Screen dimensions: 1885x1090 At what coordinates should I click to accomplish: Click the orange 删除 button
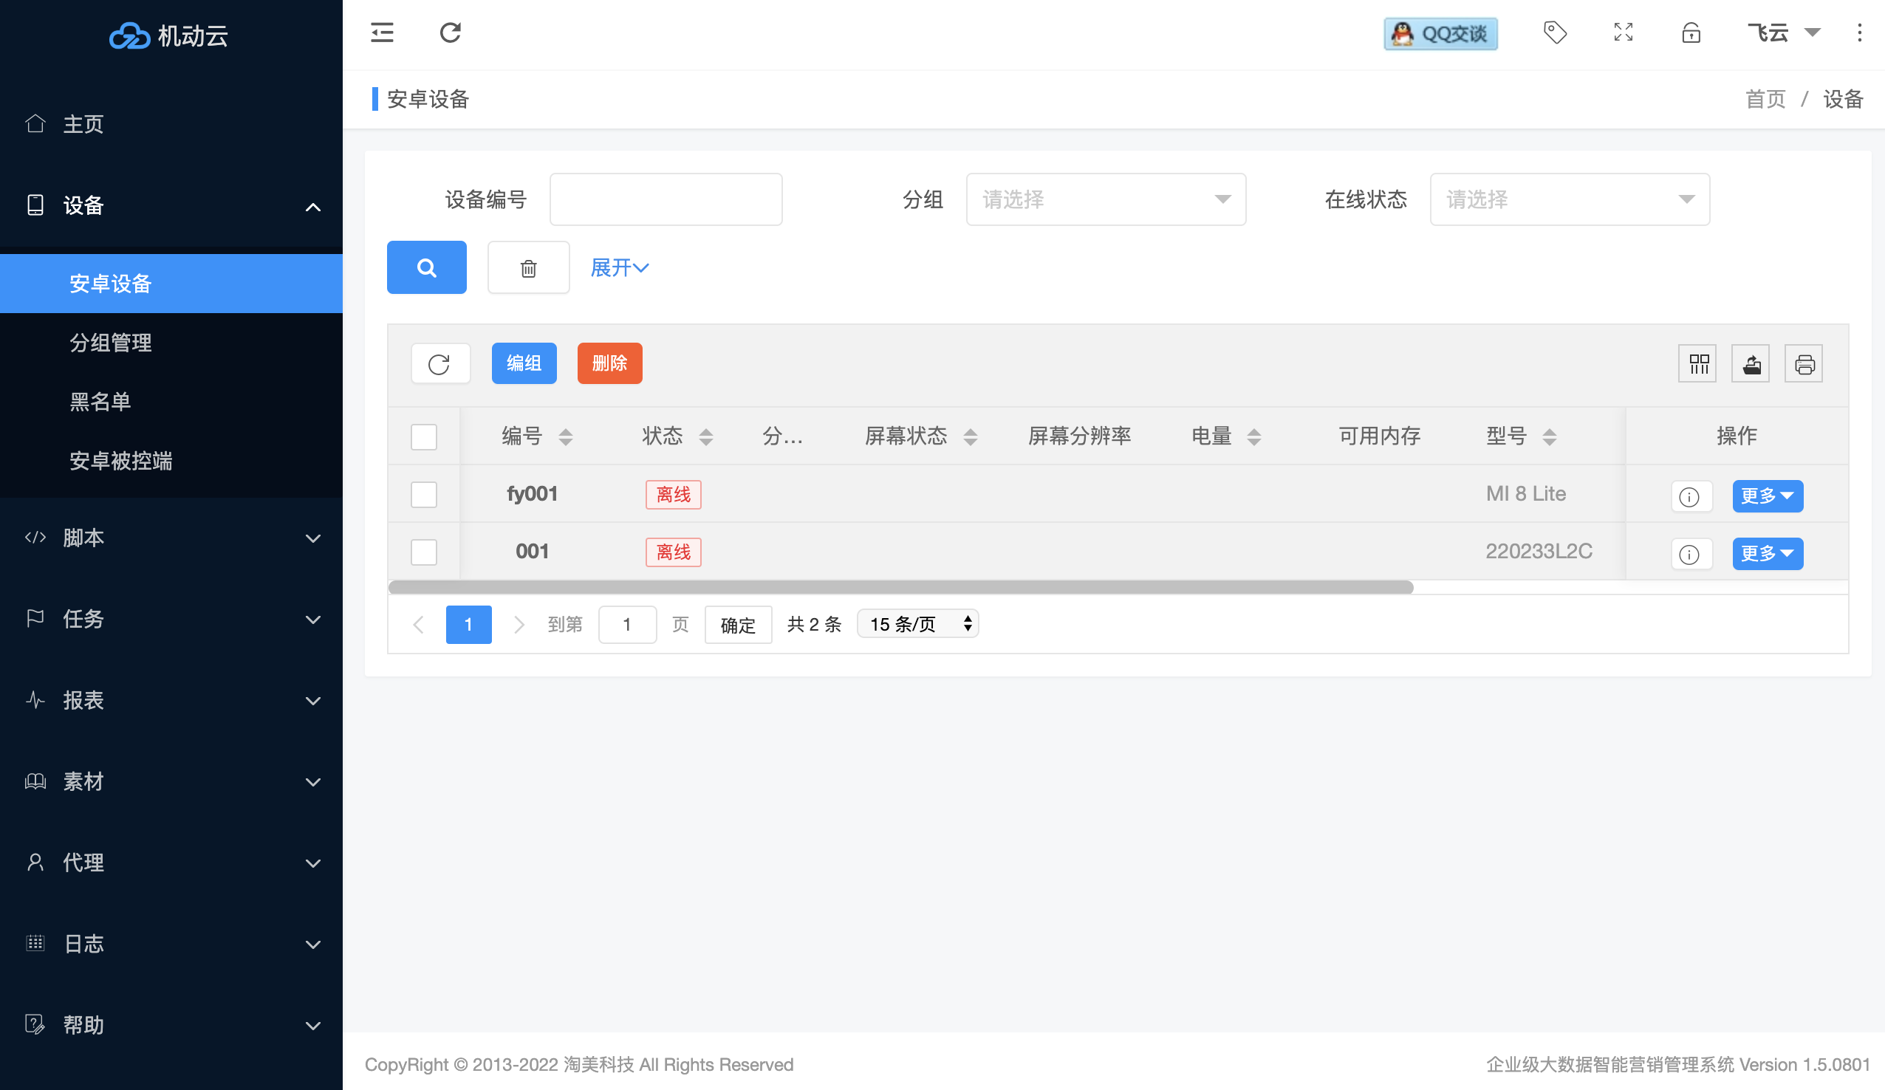[609, 363]
